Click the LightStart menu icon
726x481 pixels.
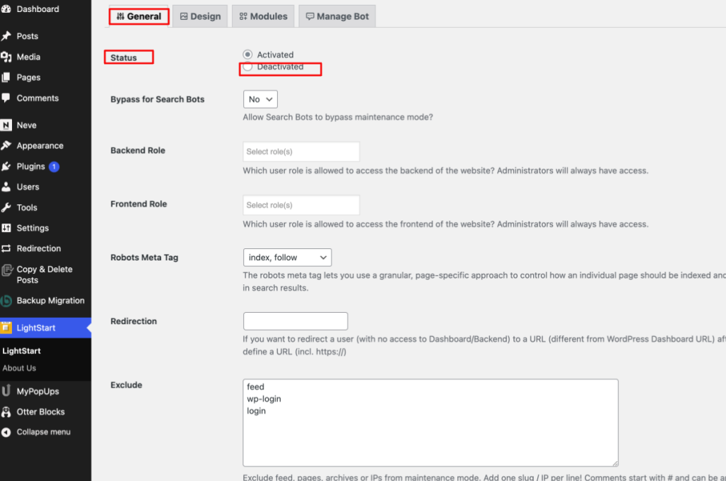(x=6, y=328)
